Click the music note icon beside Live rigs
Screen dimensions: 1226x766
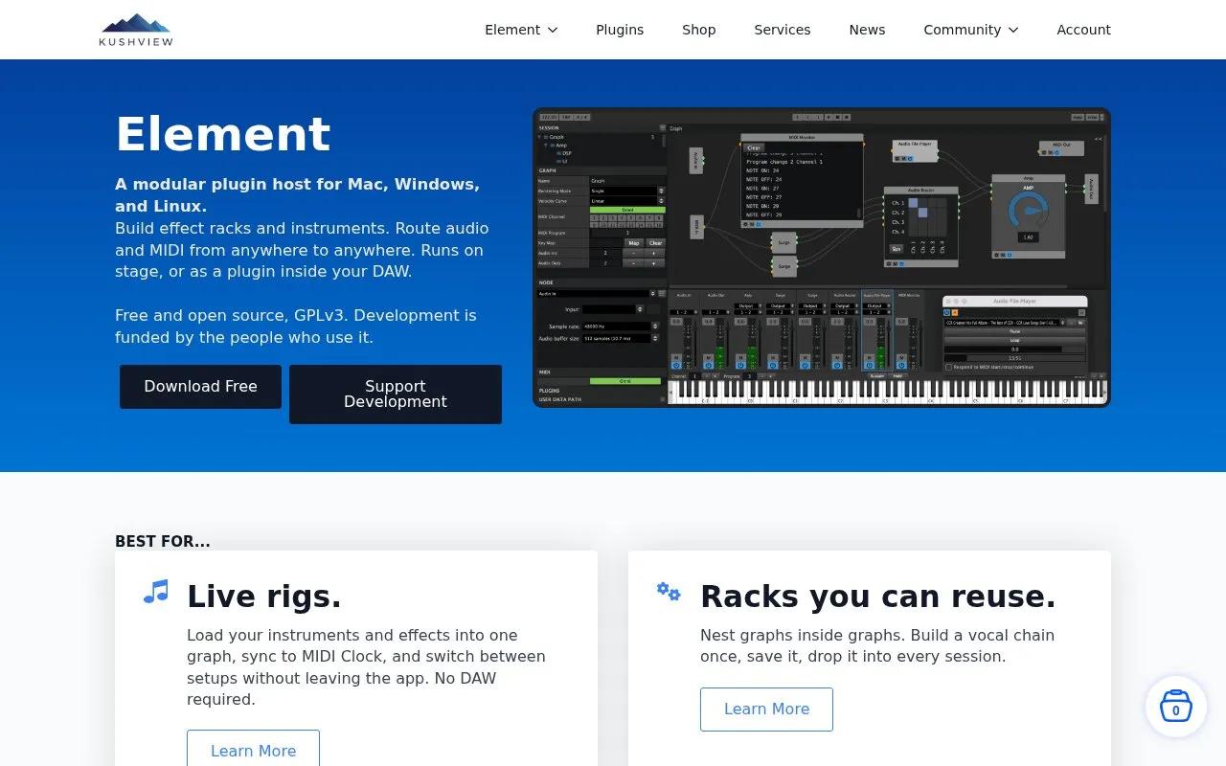pos(156,592)
